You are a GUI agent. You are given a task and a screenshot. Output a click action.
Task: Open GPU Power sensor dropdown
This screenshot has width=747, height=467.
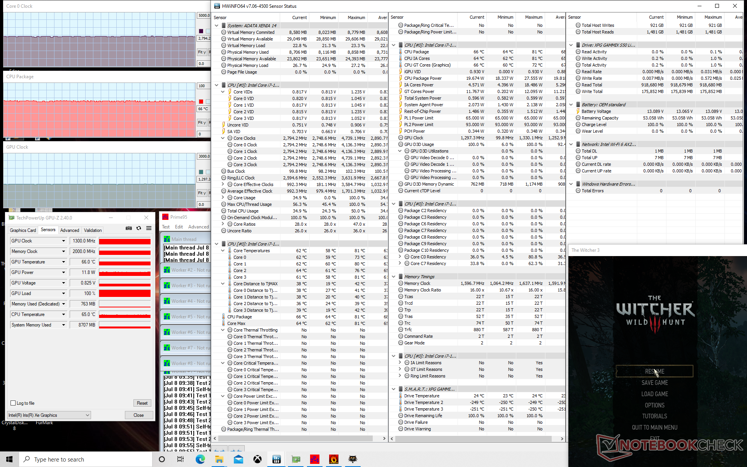(63, 272)
